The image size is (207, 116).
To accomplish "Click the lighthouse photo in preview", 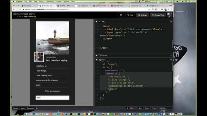I will [x=52, y=38].
